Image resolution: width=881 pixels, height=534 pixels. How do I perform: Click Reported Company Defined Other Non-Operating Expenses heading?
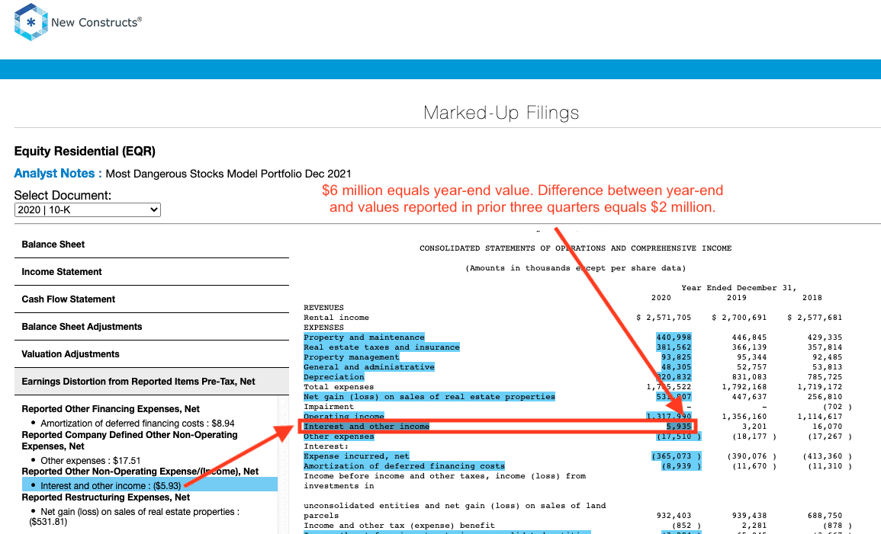coord(130,440)
